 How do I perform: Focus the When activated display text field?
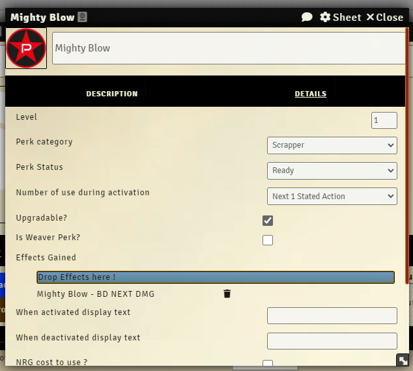332,316
